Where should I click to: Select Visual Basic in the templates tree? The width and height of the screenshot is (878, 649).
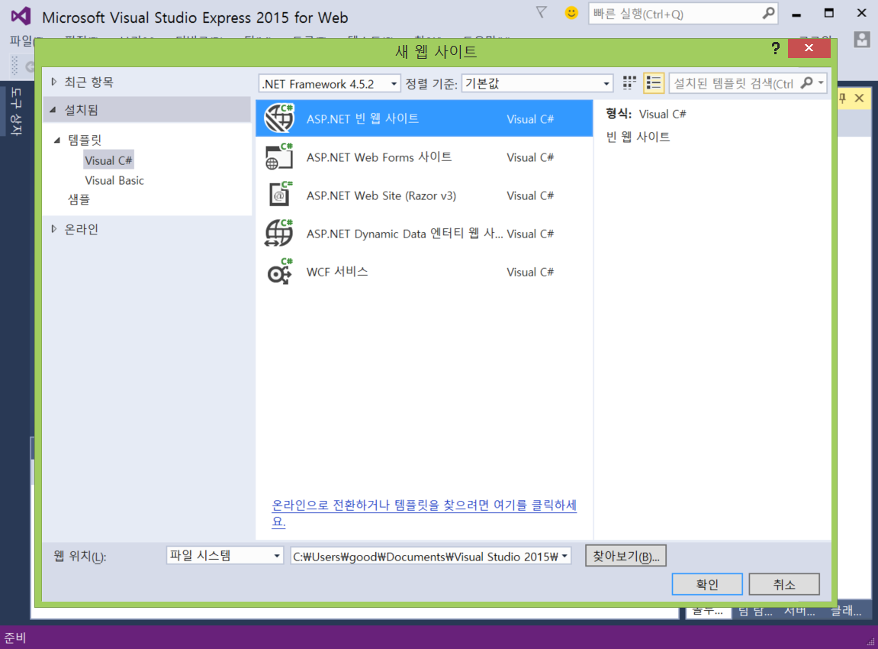115,180
